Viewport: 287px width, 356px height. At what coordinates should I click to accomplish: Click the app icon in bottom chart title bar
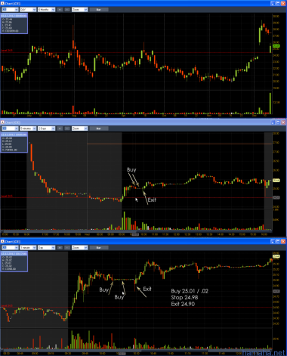[2, 242]
